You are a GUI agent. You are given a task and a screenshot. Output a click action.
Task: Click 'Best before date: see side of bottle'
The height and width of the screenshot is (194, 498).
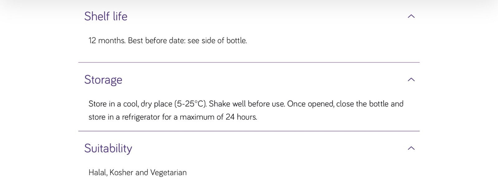187,40
